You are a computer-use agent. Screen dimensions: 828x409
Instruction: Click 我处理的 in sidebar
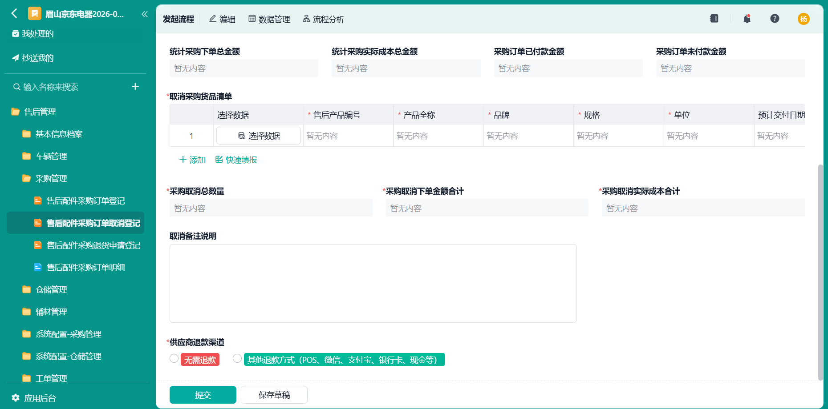pos(38,34)
